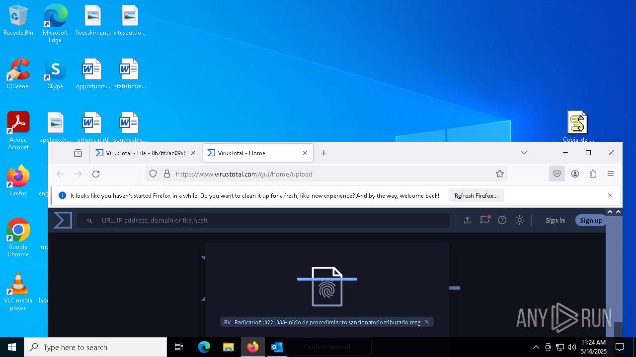Open Outlook from the taskbar
Screen dimensions: 636x357
click(277, 347)
